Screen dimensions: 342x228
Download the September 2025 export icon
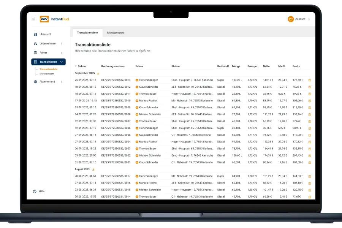click(98, 73)
